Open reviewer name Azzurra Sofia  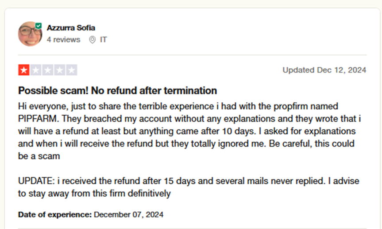coord(71,28)
